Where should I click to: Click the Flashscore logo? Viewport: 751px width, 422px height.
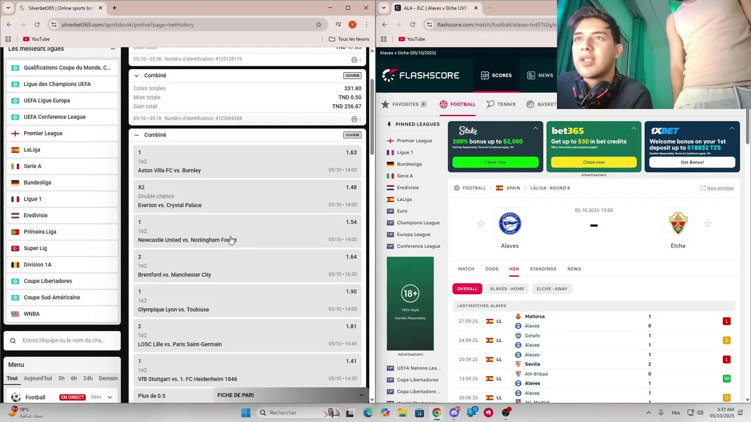421,75
